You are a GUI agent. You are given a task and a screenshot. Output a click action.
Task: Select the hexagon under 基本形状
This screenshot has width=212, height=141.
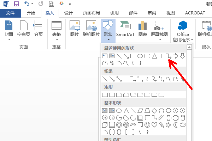169,111
